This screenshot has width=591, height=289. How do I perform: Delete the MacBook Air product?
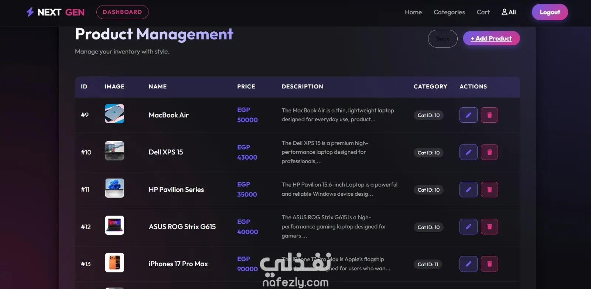(489, 115)
